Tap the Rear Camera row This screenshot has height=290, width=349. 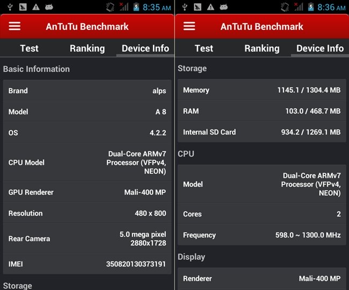click(x=87, y=239)
